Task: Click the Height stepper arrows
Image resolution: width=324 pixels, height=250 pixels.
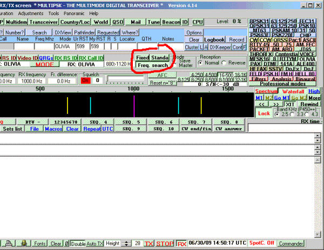Action: coord(126,244)
